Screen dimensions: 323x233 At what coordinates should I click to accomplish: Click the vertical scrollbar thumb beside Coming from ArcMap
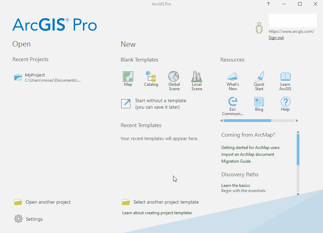(298, 149)
